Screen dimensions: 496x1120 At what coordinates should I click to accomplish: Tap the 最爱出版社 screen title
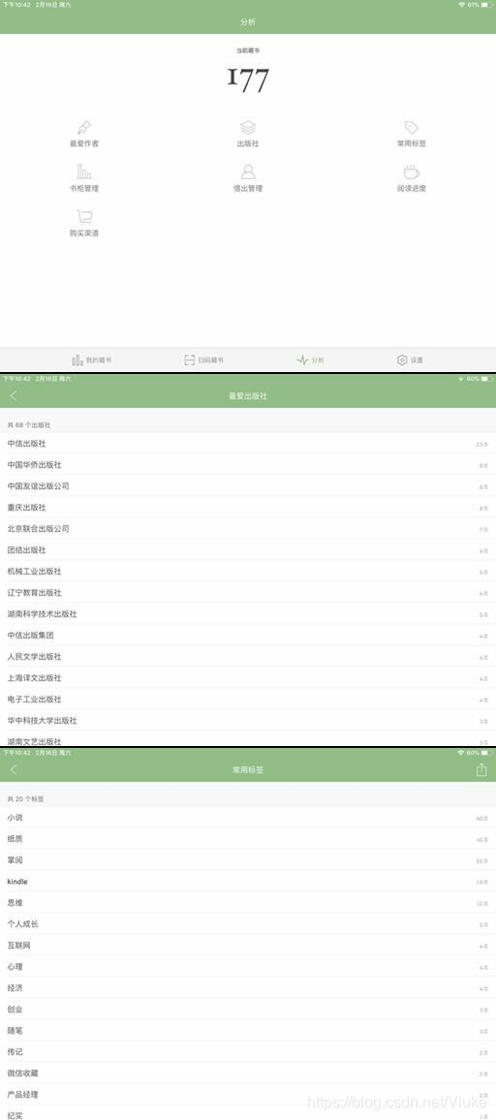tap(248, 395)
